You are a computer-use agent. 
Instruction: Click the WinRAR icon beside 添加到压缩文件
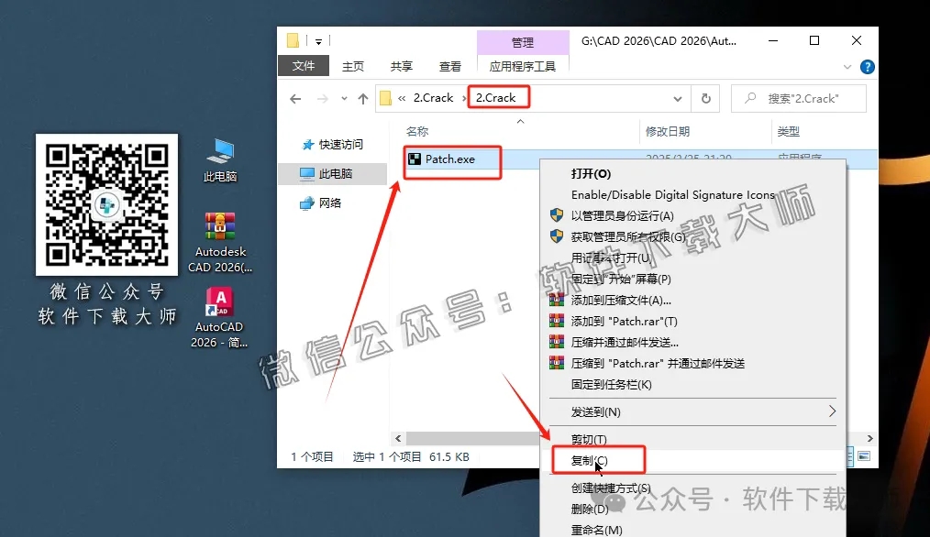(557, 300)
